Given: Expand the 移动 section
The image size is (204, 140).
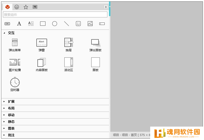Looking at the screenshot, I should 55,115.
